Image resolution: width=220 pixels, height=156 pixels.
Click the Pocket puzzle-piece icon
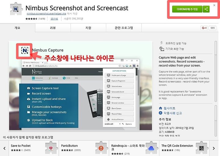coord(51,148)
